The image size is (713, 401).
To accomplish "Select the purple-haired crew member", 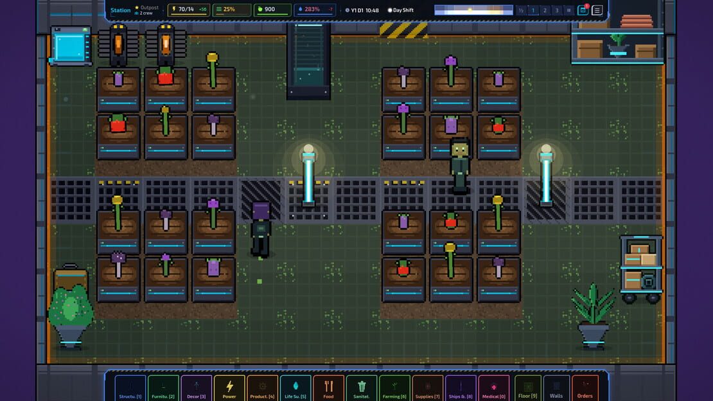I will (x=261, y=229).
